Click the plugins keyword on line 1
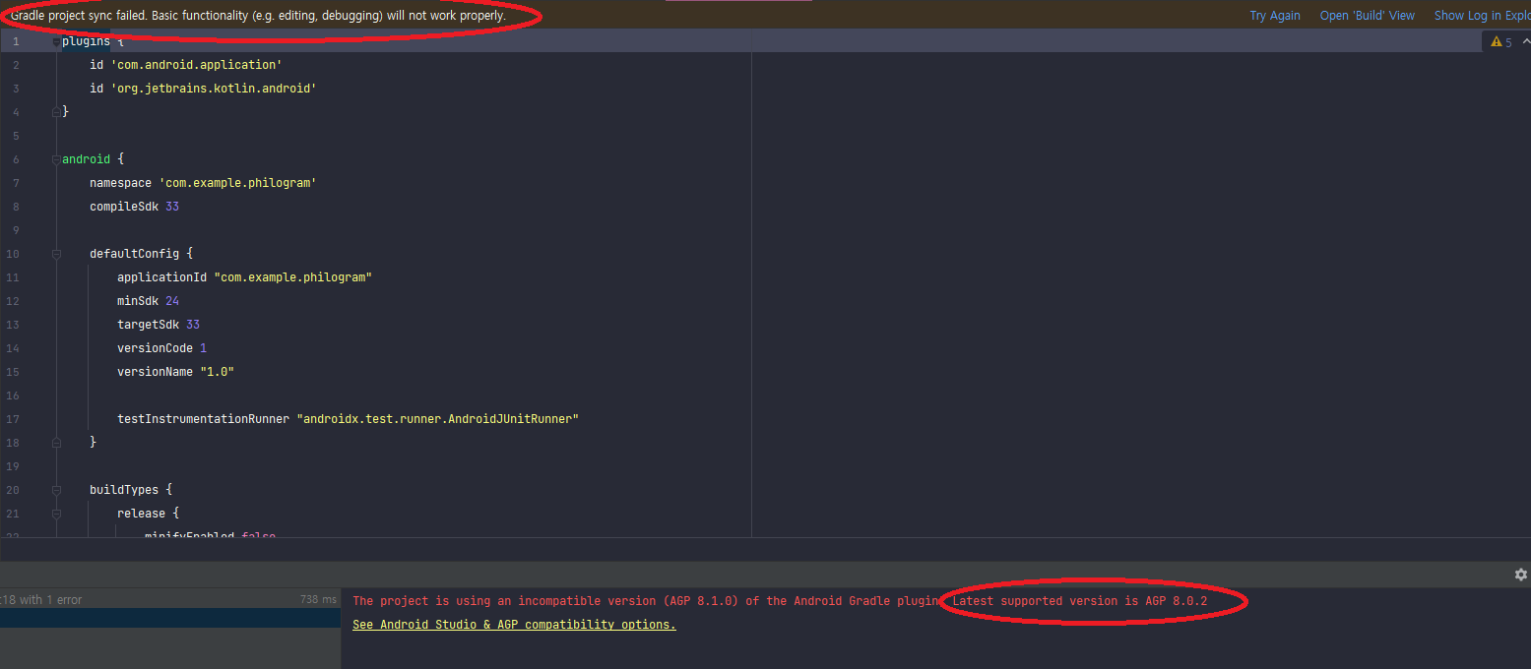Screen dimensions: 1531x669 coord(86,41)
